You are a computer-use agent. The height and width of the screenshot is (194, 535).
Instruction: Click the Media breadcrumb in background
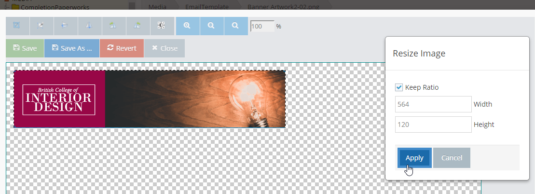[157, 6]
